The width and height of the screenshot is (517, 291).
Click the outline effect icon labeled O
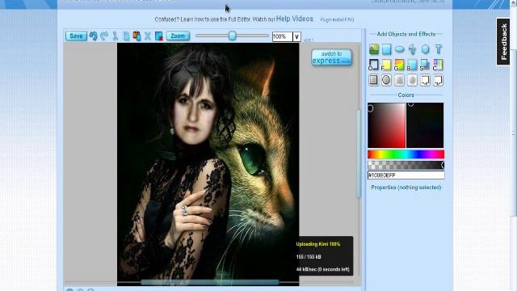(x=373, y=65)
